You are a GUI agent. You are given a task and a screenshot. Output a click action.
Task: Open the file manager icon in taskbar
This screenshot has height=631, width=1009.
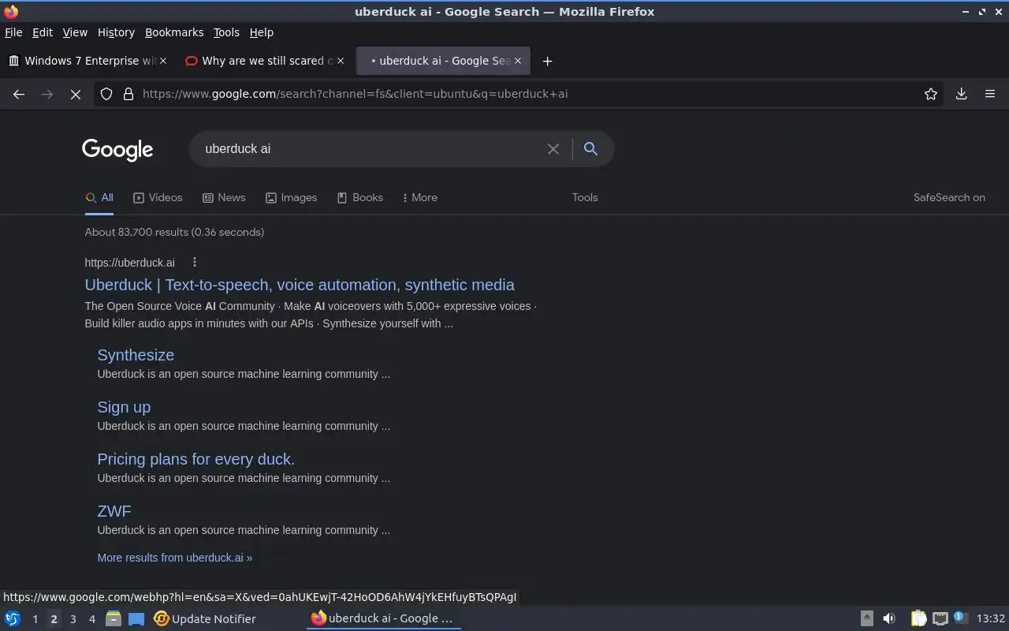114,618
